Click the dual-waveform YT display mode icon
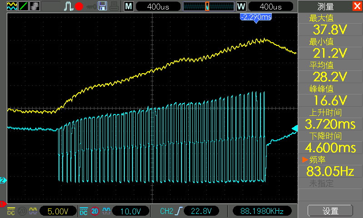Screen dimensions: 363x218 coord(12,6)
